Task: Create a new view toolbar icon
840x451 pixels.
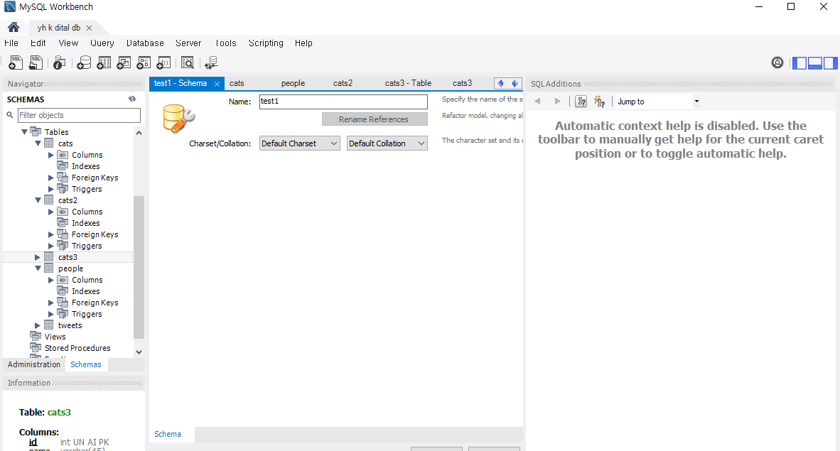Action: (123, 63)
